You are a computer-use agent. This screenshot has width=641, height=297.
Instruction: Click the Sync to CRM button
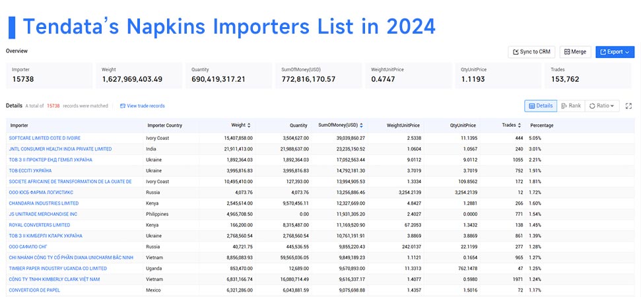pos(531,52)
